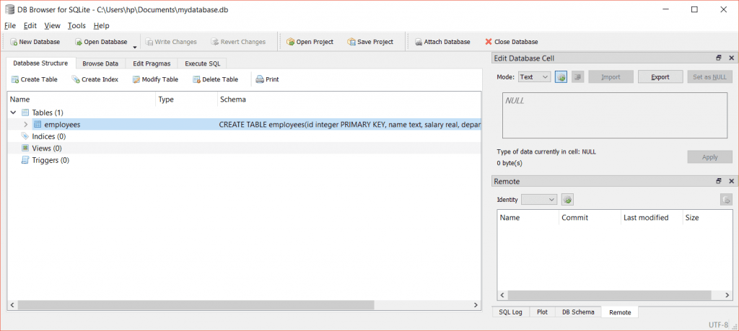Select the employees table row

point(244,125)
